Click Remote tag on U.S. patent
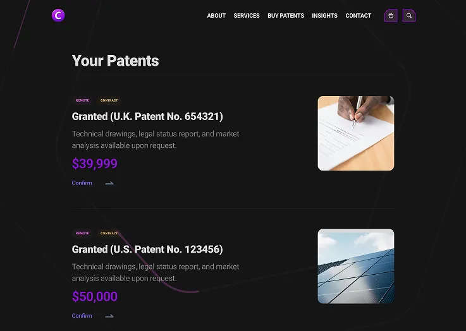 pos(82,233)
